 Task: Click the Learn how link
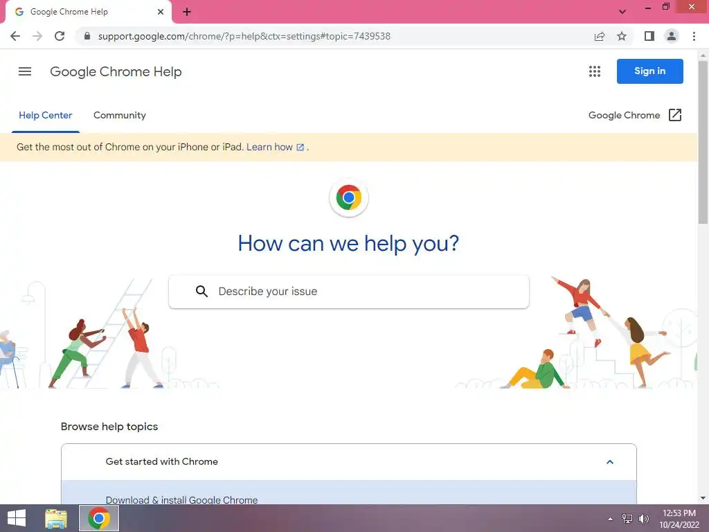(275, 148)
